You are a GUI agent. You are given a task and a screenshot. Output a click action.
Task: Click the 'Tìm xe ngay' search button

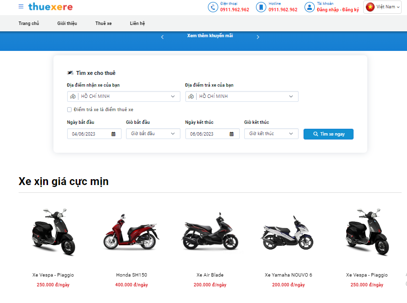[328, 134]
